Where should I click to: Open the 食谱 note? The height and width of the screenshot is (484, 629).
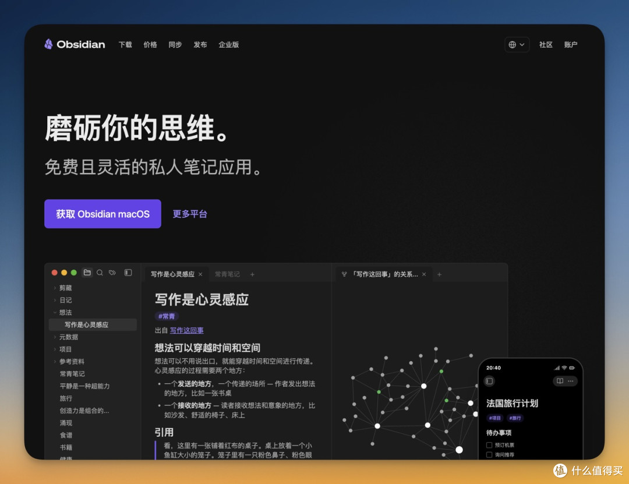pyautogui.click(x=66, y=435)
